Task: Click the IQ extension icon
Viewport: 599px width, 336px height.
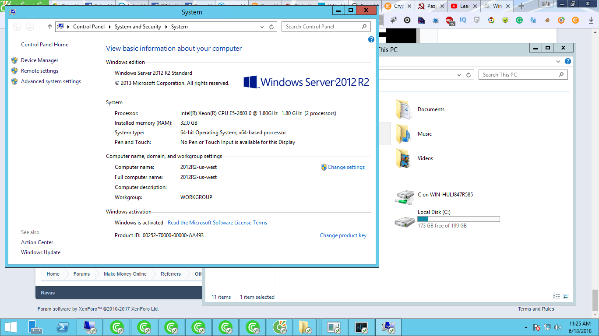Action: tap(463, 20)
